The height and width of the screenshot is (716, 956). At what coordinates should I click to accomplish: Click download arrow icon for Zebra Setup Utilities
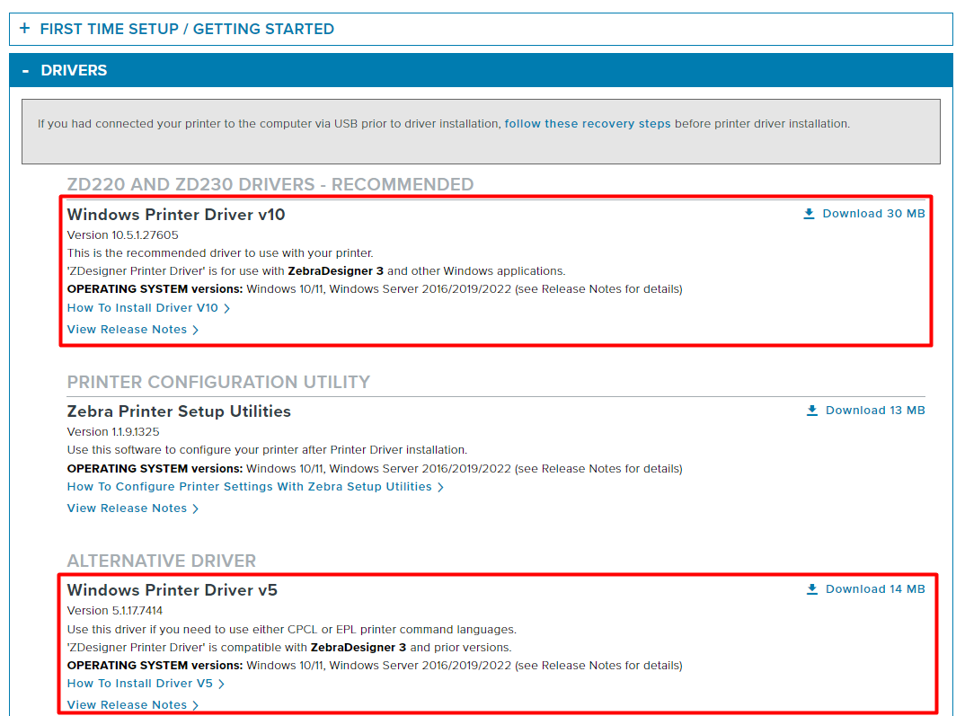pyautogui.click(x=811, y=411)
